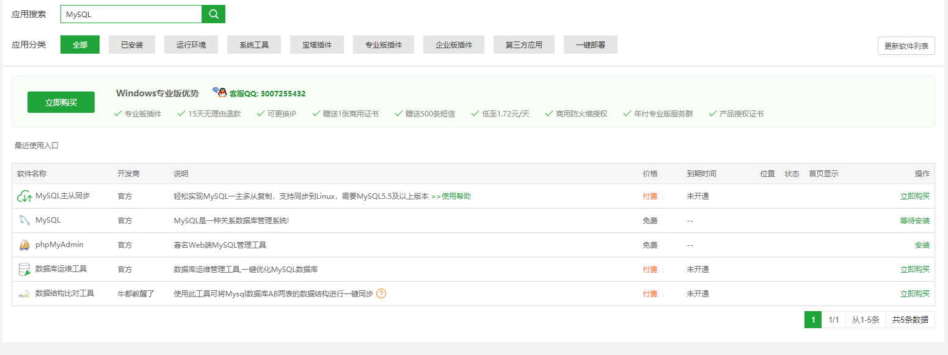
Task: Focus the 应用搜索 input containing MySQL
Action: (131, 14)
